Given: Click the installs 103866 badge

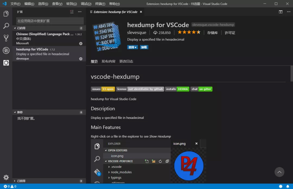Looking at the screenshot, I should 177,89.
